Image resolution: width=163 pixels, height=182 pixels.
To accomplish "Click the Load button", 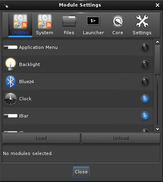I will pyautogui.click(x=41, y=138).
